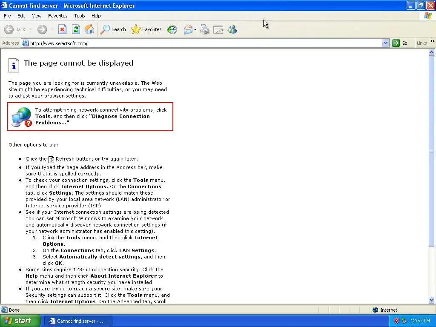
Task: Click the Internet Explorer title bar icon
Action: coord(4,5)
